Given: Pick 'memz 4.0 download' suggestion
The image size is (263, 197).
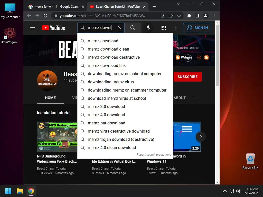Looking at the screenshot, I should (125, 115).
